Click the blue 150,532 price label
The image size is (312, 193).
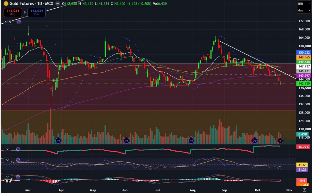(303, 53)
